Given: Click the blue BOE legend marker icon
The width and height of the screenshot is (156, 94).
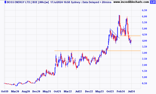Looking at the screenshot, I should [x=5, y=2].
